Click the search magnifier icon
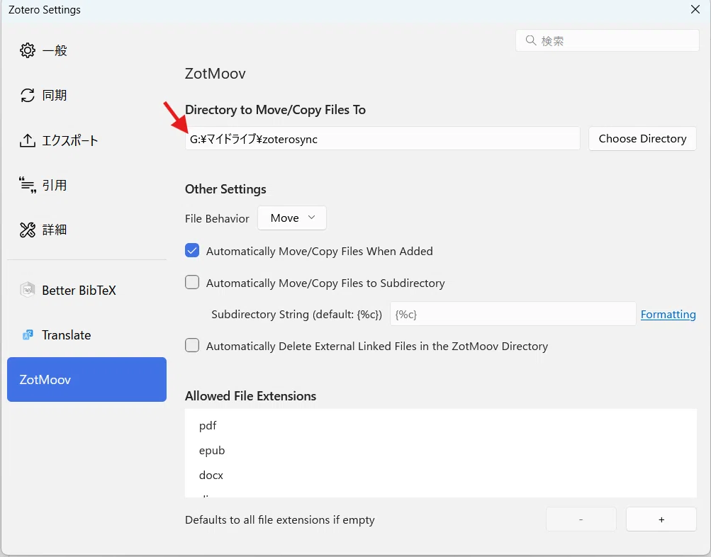This screenshot has height=557, width=711. coord(530,40)
